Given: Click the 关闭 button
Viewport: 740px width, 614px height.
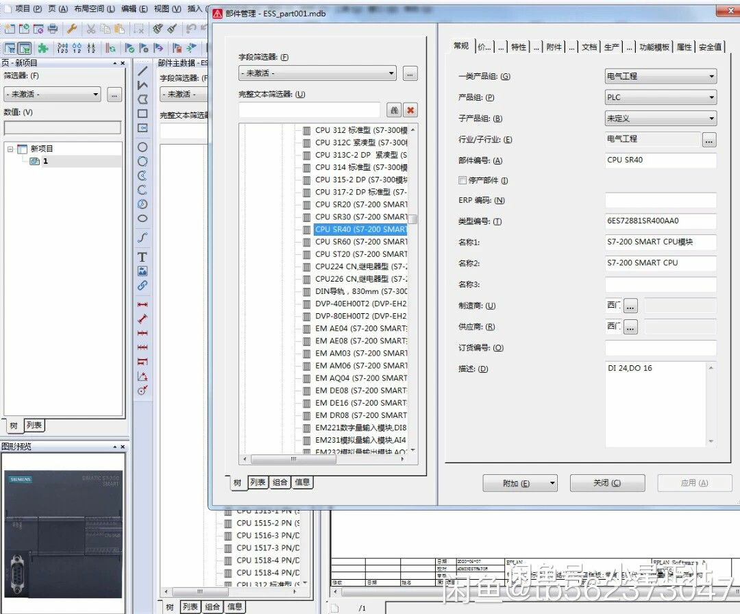Looking at the screenshot, I should [x=607, y=483].
